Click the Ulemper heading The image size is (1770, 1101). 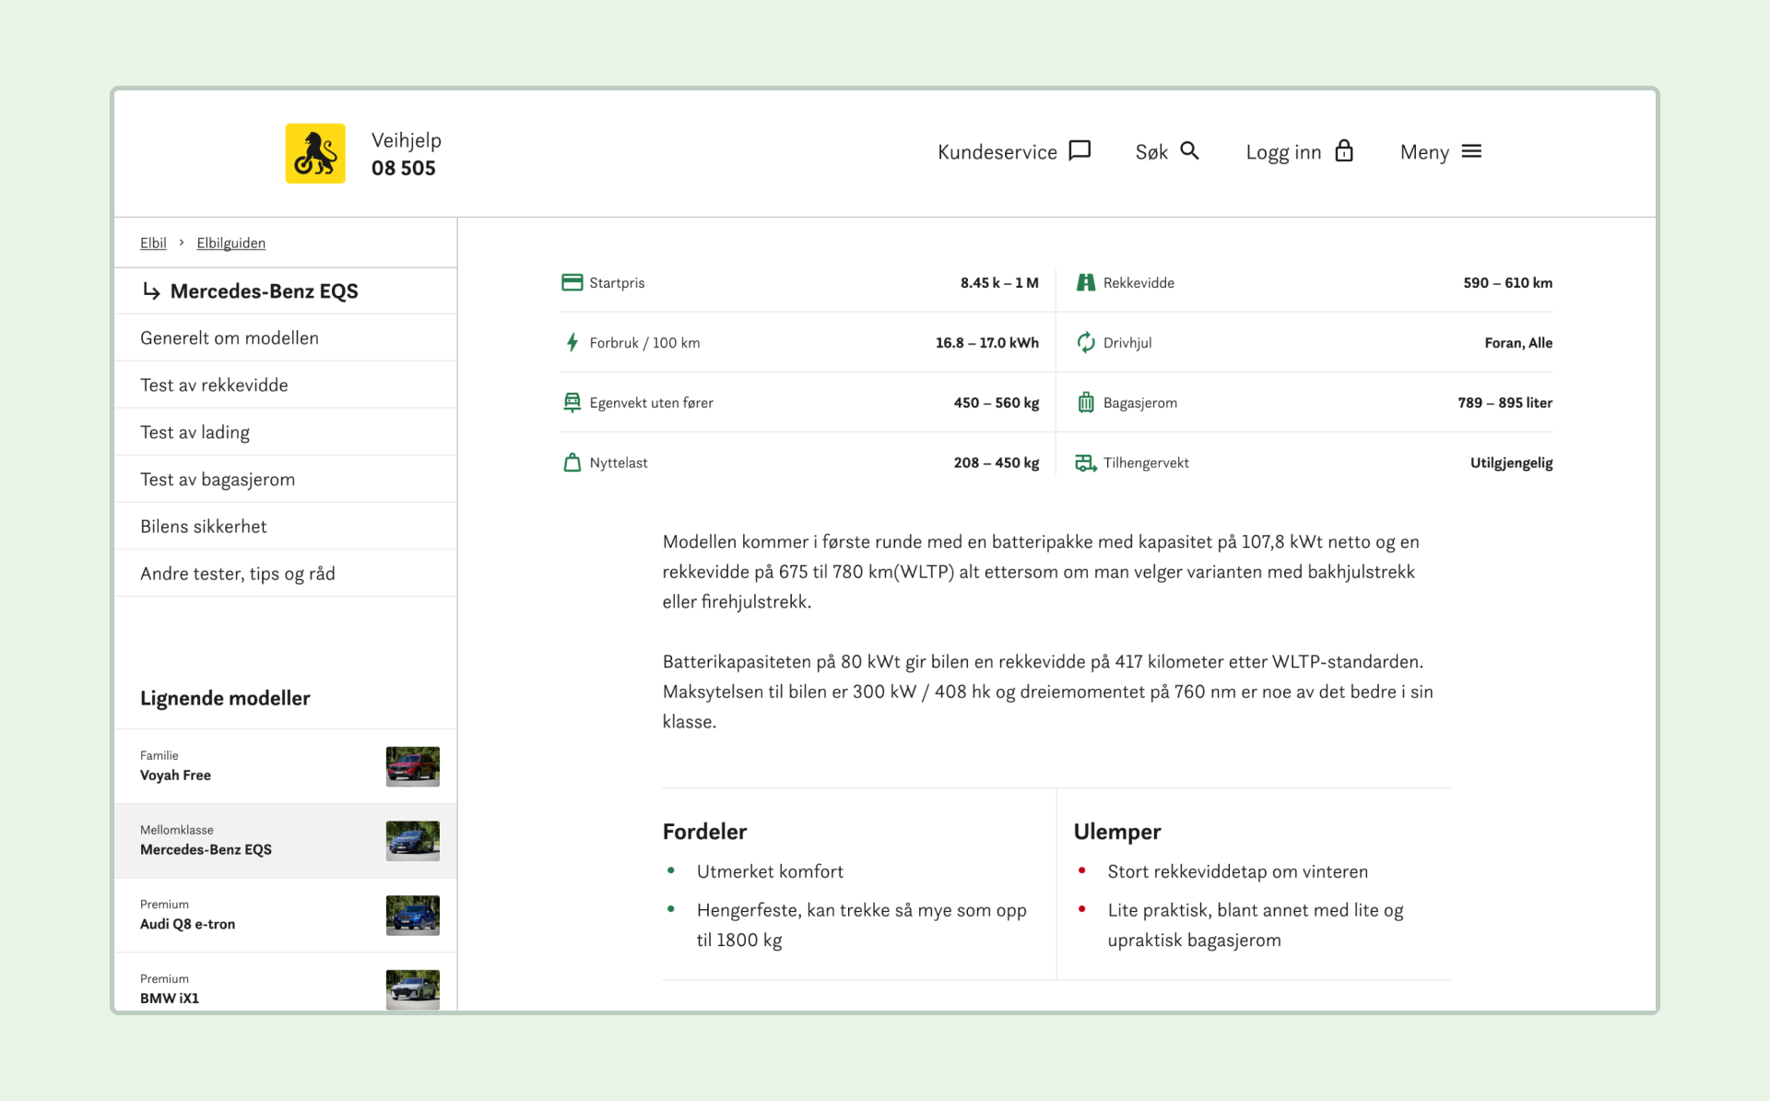click(x=1117, y=832)
